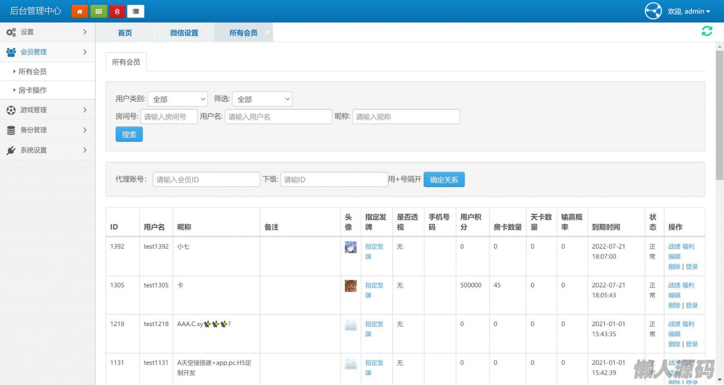Switch to the 首页 tab
724x385 pixels.
point(125,33)
